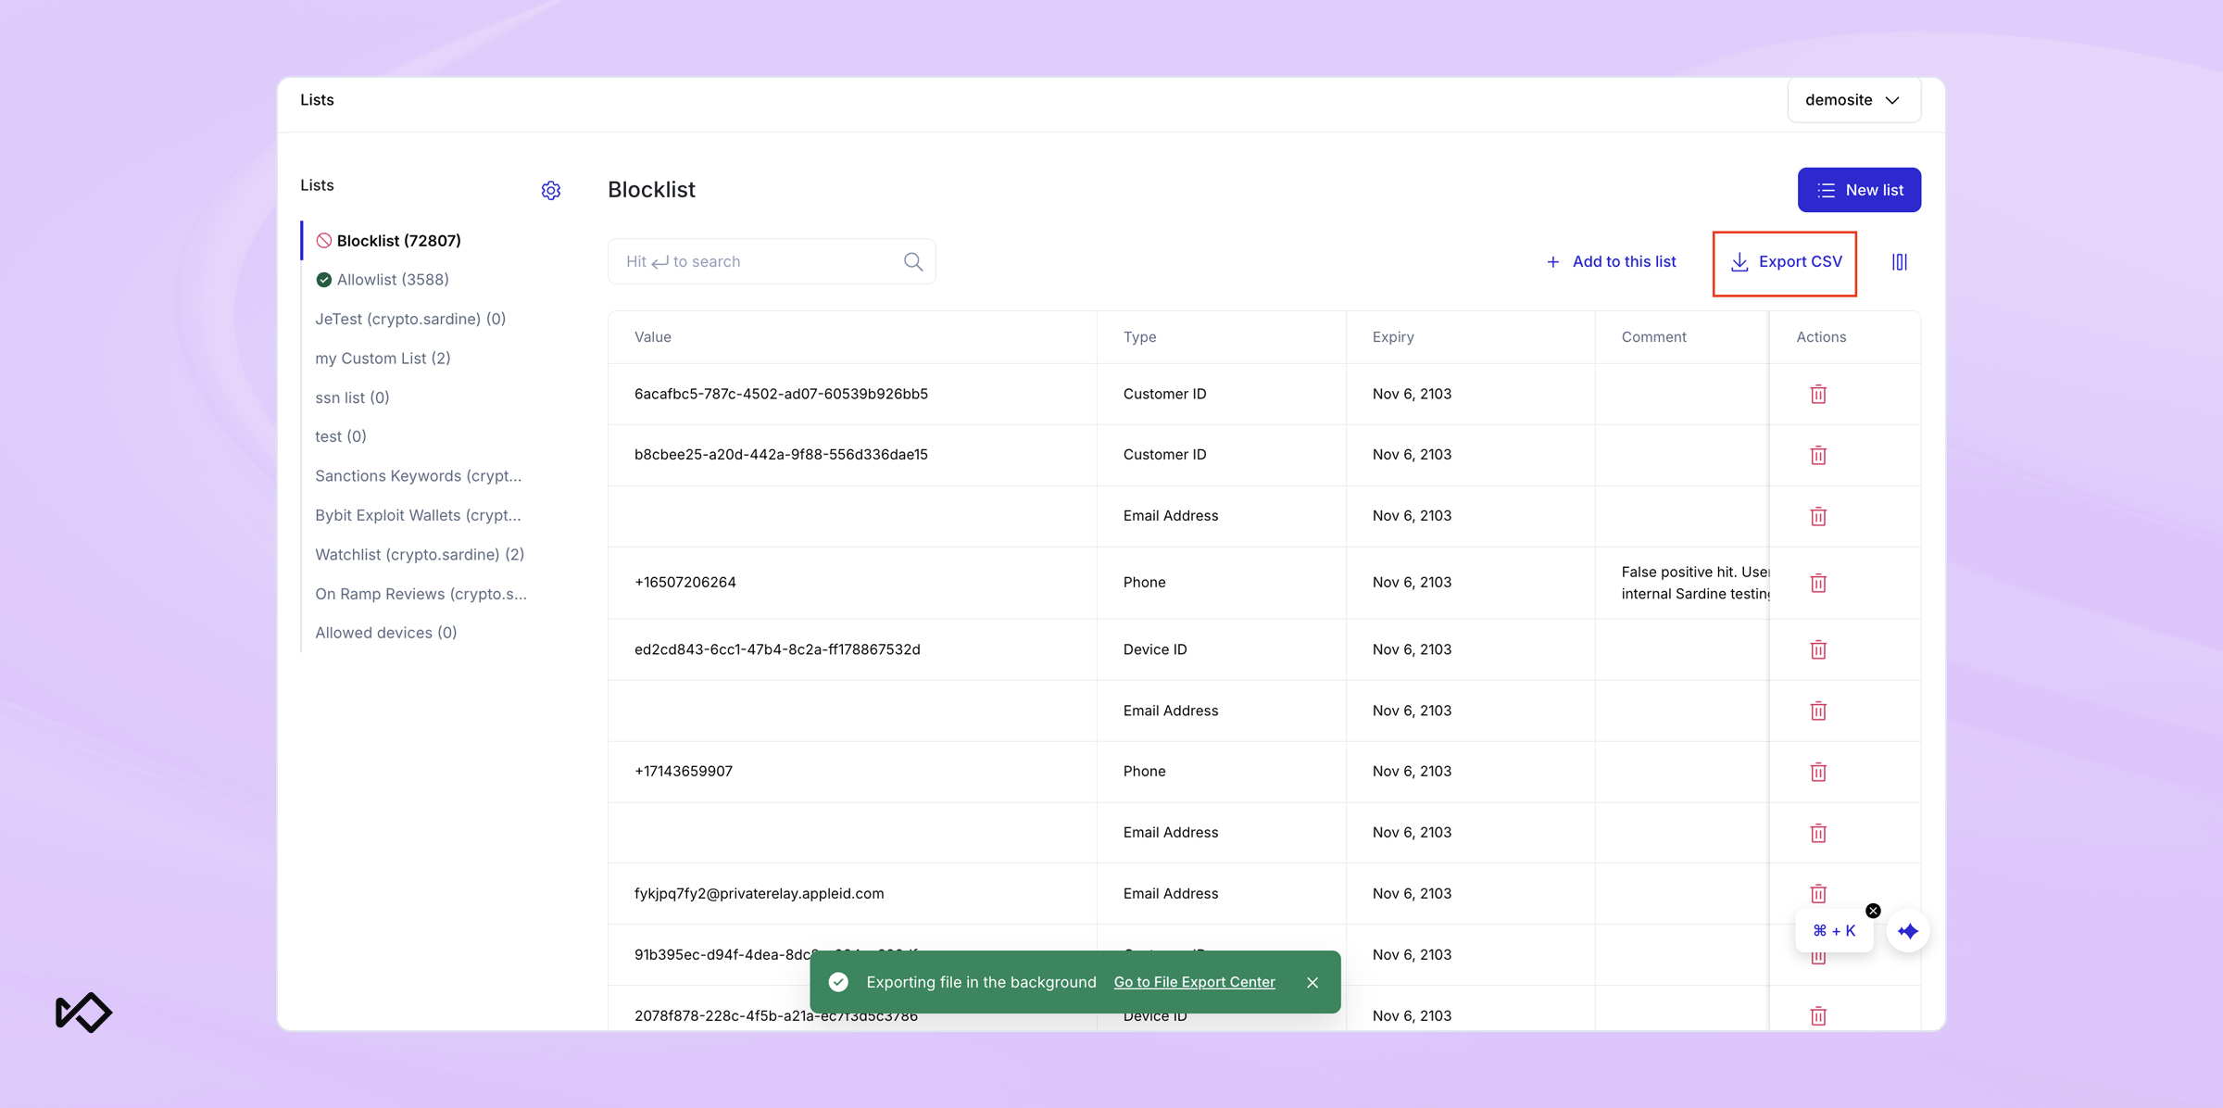The image size is (2223, 1108).
Task: Open Allowed devices (0) list
Action: coord(386,633)
